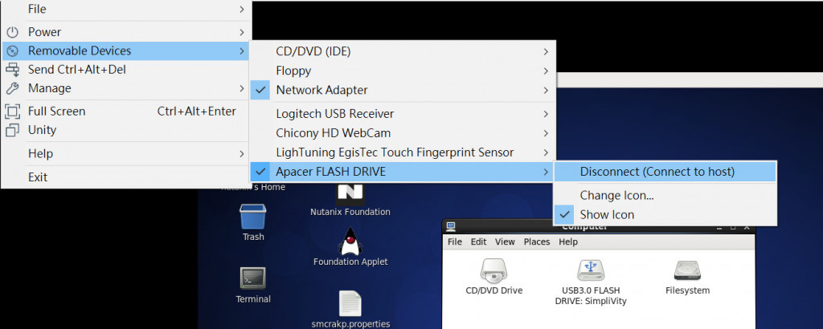Expand the Power submenu arrow
The height and width of the screenshot is (329, 823).
[x=241, y=32]
